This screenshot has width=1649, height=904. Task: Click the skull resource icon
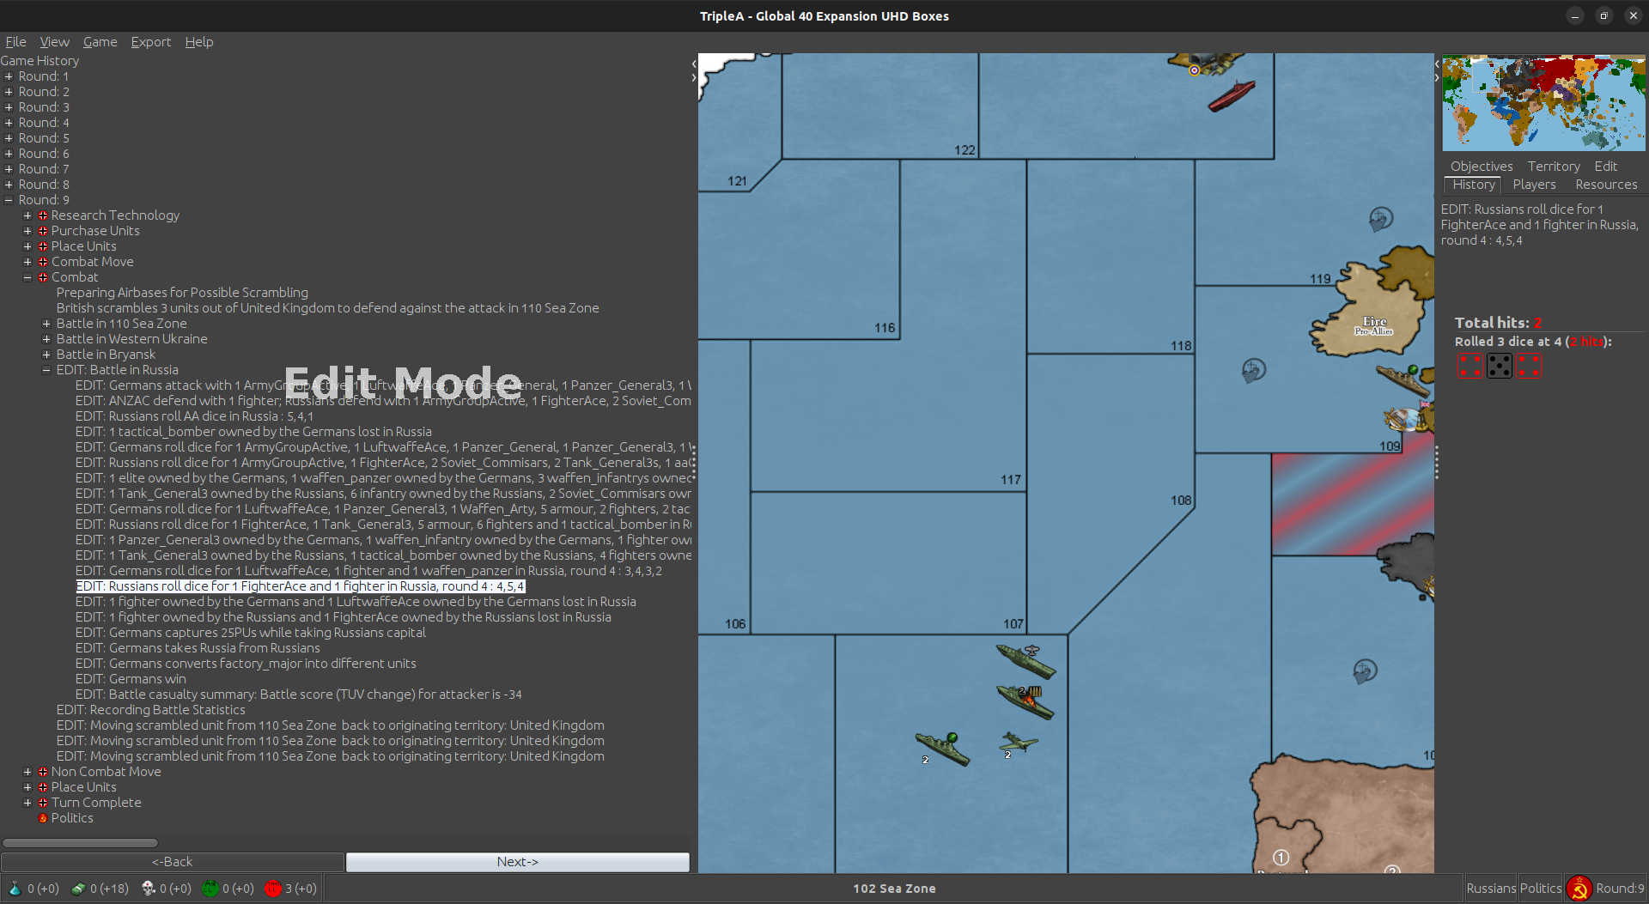[x=148, y=889]
